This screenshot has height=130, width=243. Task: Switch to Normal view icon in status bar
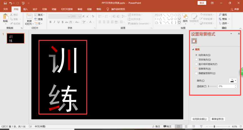pyautogui.click(x=179, y=126)
